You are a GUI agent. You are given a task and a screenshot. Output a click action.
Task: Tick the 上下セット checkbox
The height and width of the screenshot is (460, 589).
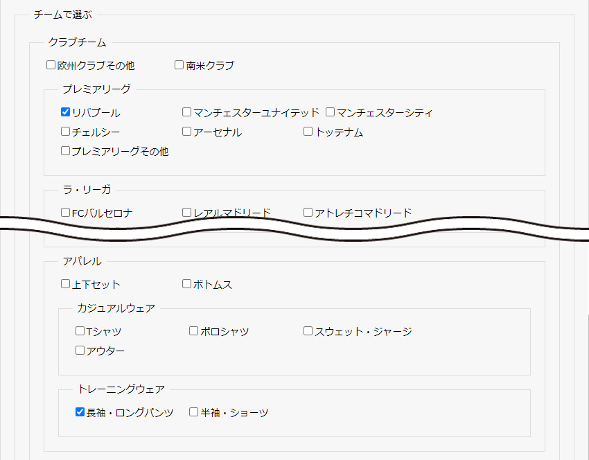point(65,284)
